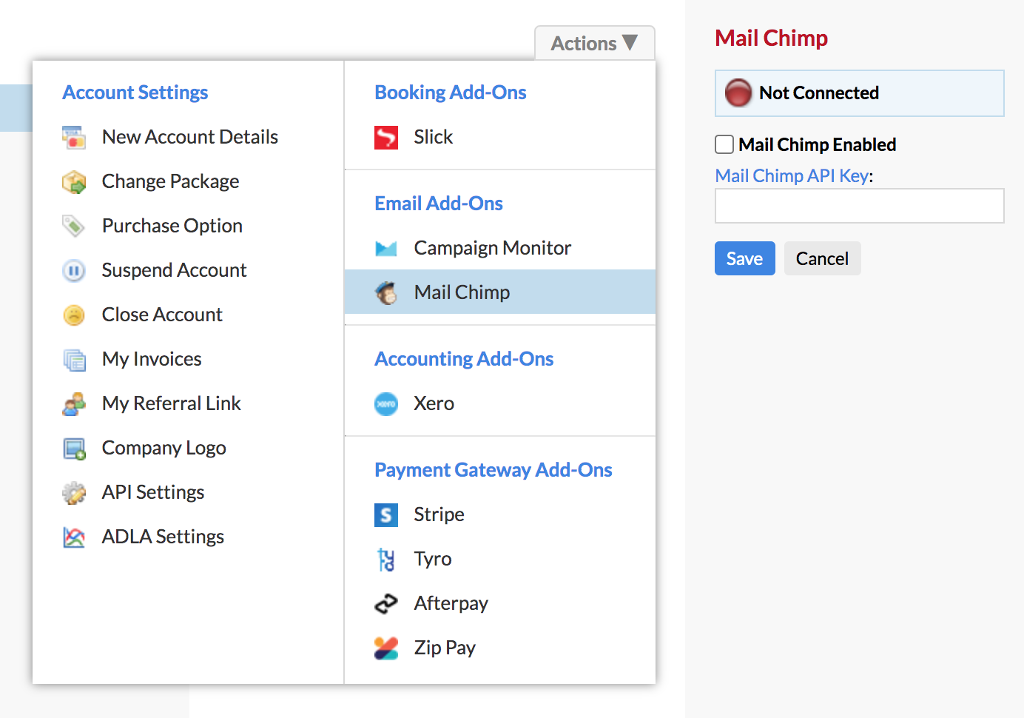Image resolution: width=1024 pixels, height=718 pixels.
Task: Click the New Account Details card icon
Action: pos(74,137)
